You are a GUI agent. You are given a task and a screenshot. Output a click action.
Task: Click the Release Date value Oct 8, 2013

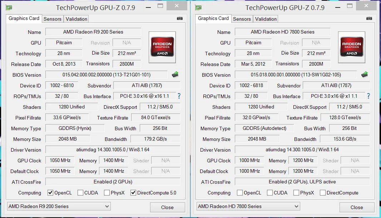pyautogui.click(x=64, y=64)
